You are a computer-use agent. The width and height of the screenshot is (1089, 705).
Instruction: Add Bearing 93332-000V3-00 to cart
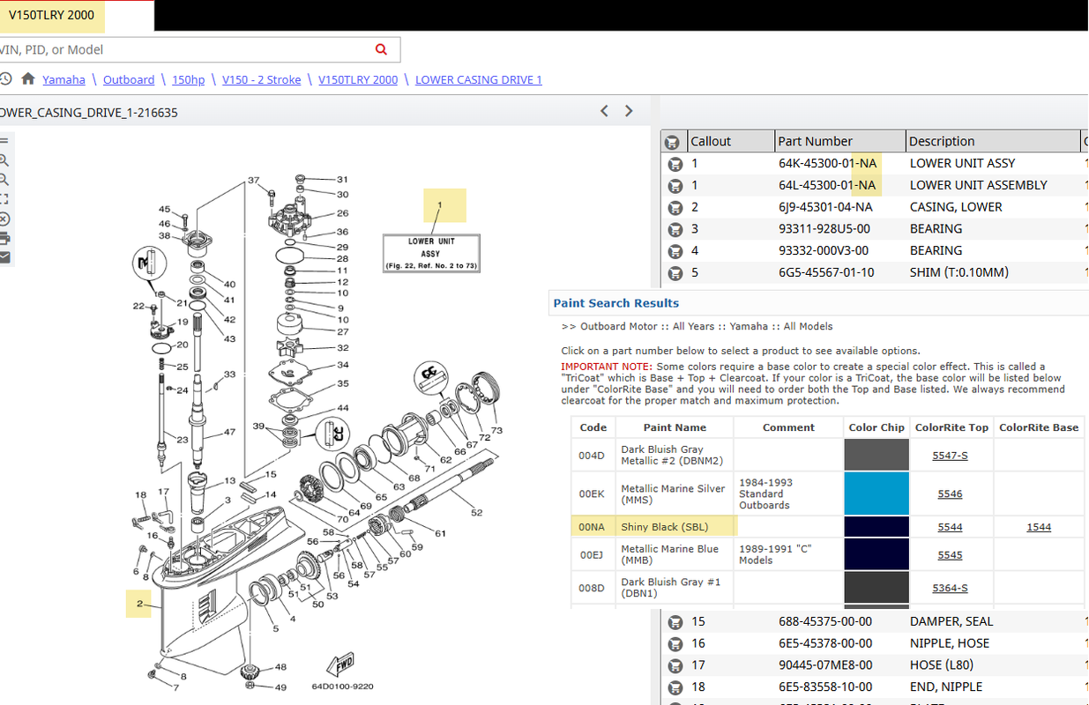675,251
